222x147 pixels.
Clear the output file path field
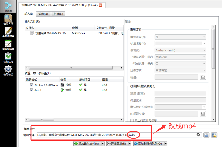coord(198,135)
